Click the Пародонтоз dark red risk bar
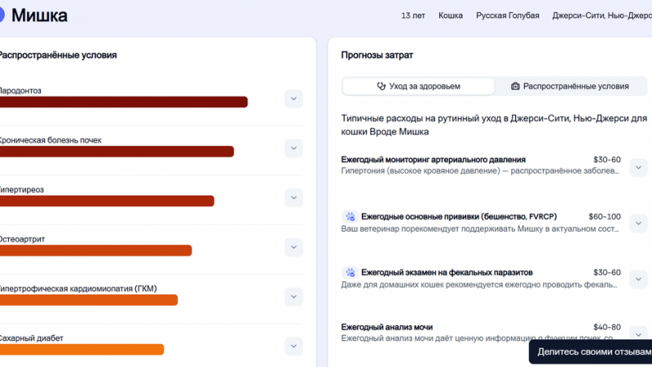Screen dimensions: 652x367 124,102
